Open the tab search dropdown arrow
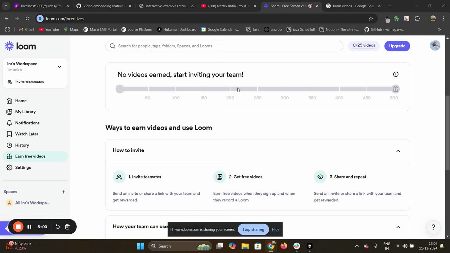 6,6
